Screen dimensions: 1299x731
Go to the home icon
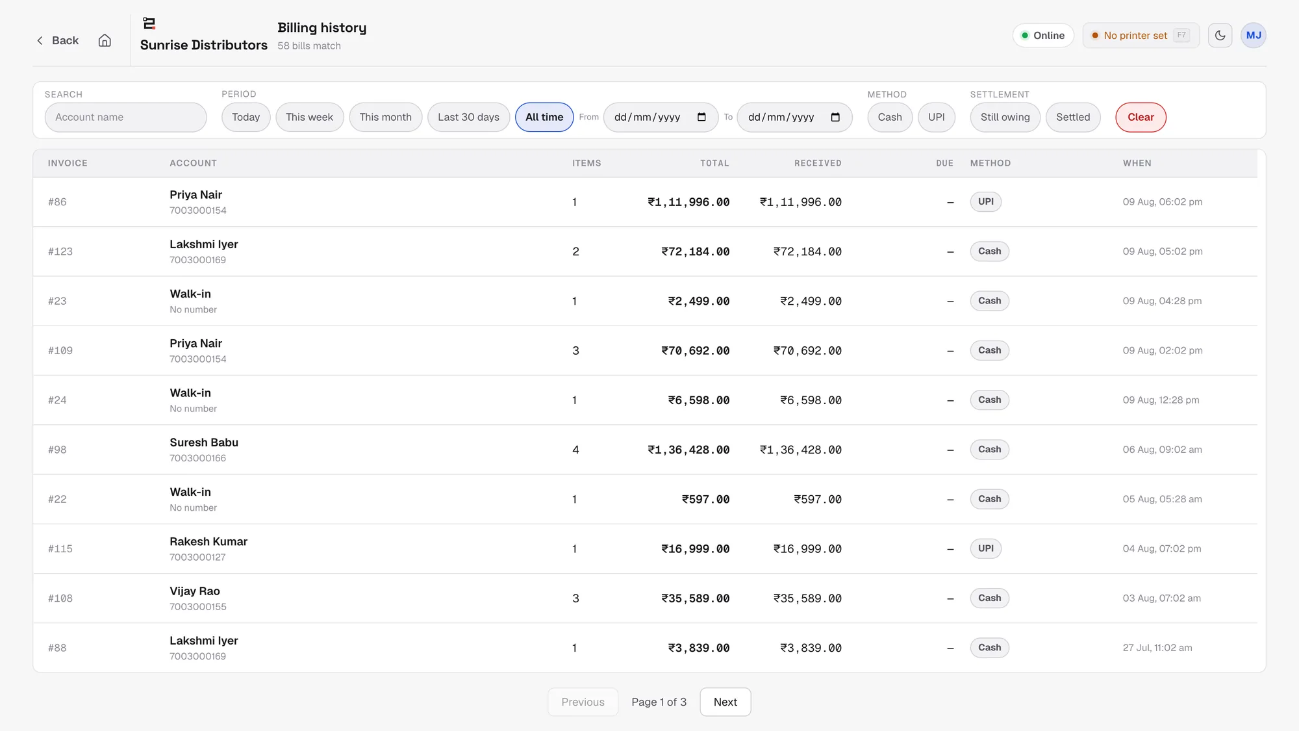pos(105,40)
